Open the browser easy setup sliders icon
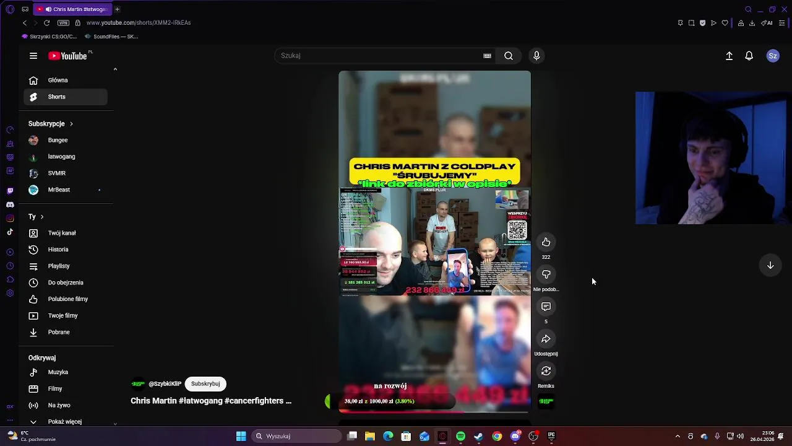792x446 pixels. tap(781, 23)
